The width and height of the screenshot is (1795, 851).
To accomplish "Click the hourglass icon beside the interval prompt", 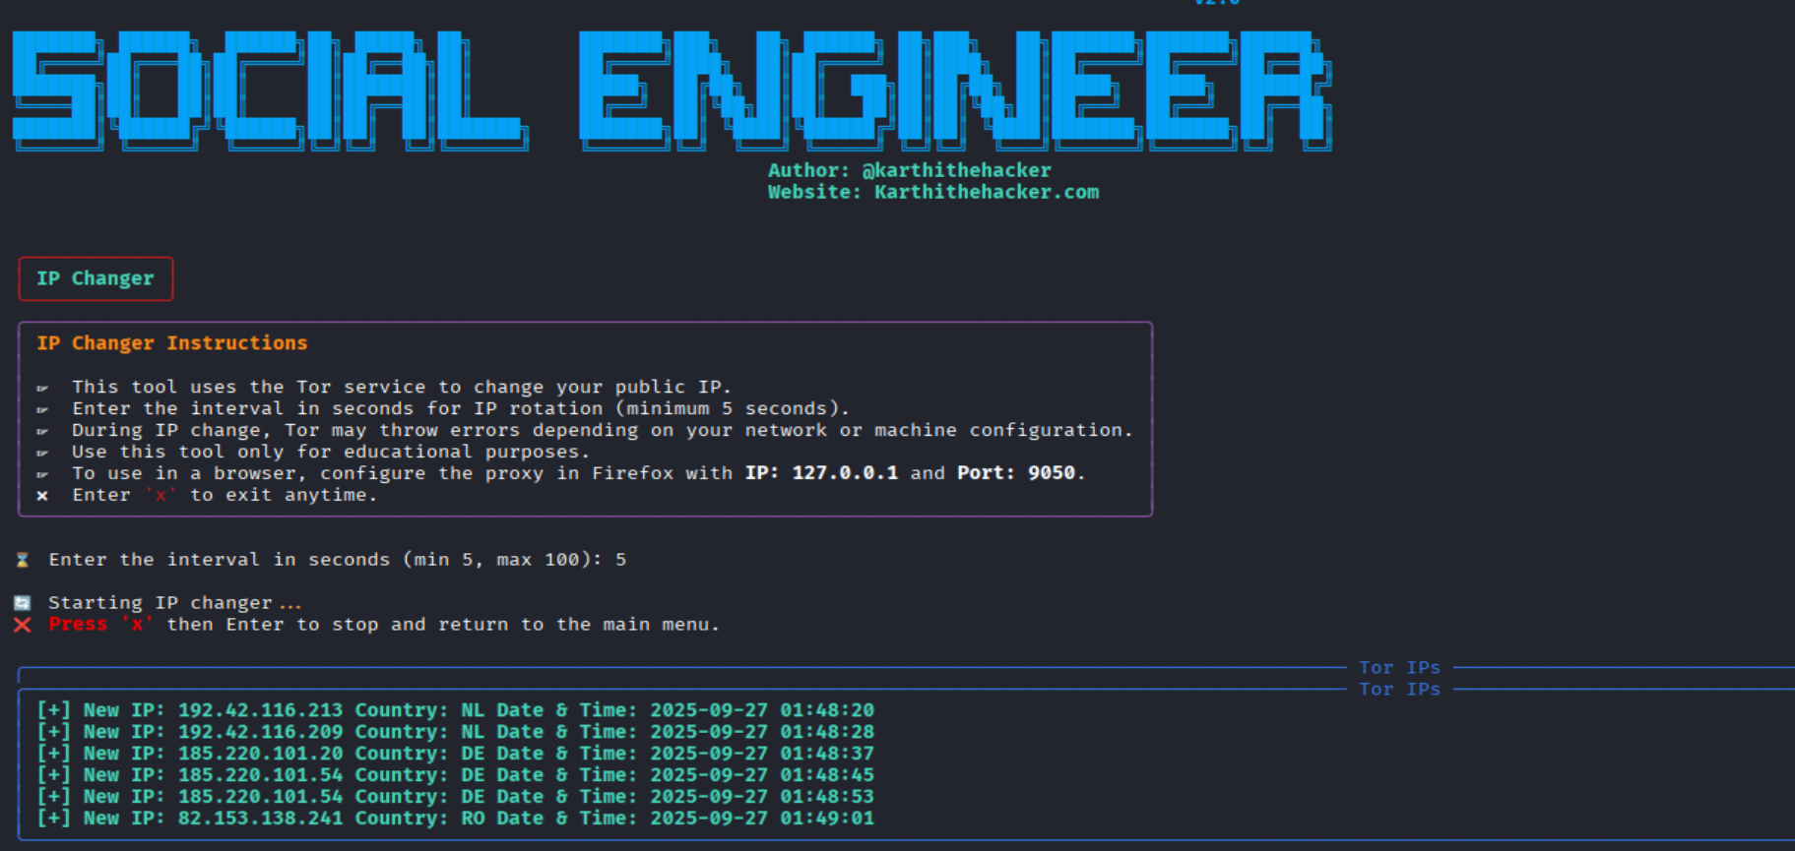I will 23,560.
